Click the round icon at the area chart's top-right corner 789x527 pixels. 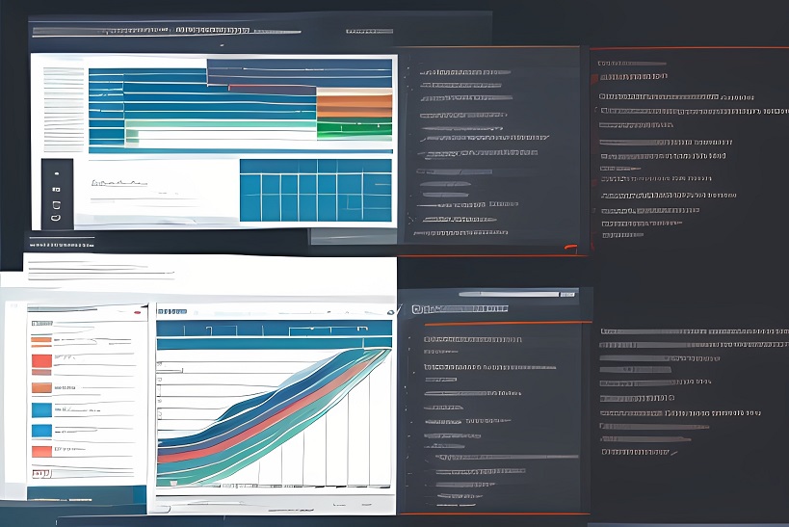coord(392,311)
